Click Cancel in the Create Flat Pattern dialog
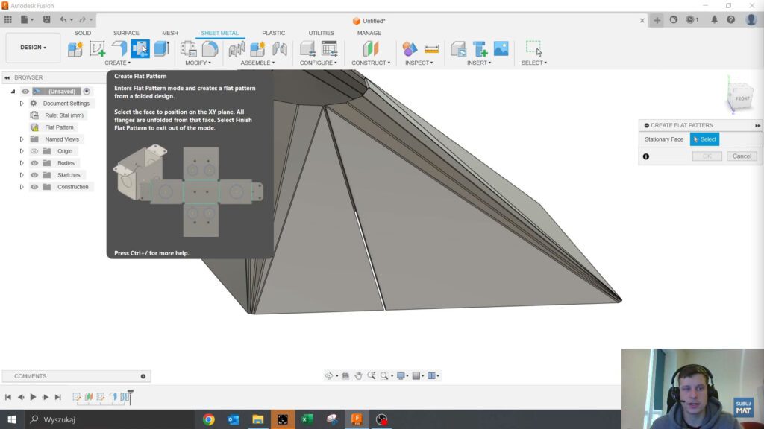 point(742,156)
